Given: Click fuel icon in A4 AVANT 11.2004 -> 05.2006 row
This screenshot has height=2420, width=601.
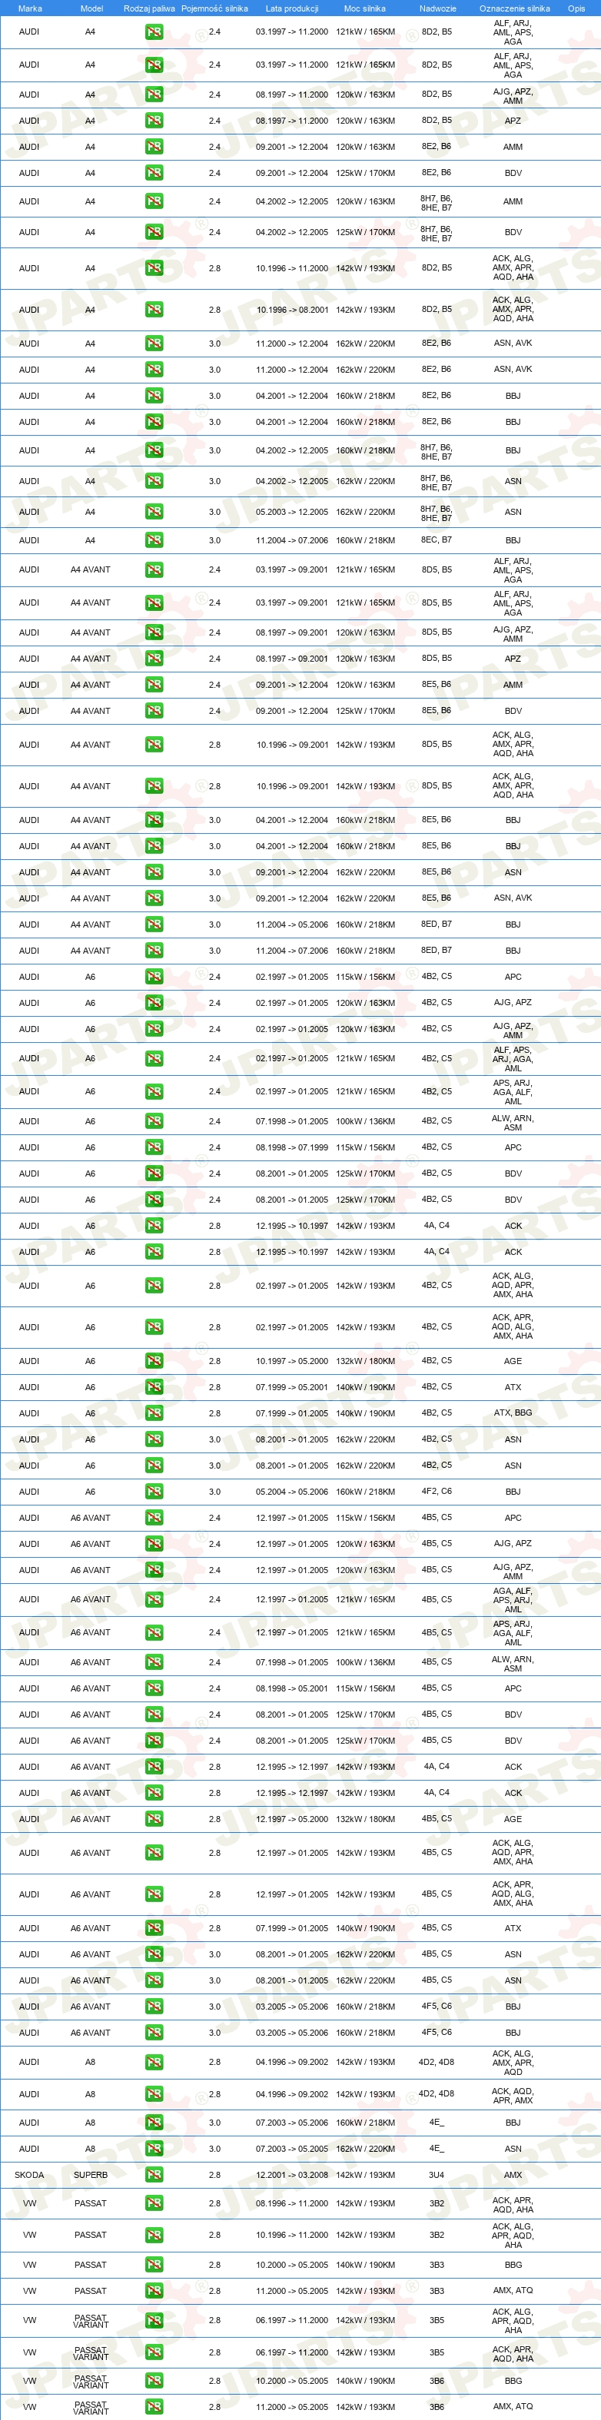Looking at the screenshot, I should click(154, 925).
